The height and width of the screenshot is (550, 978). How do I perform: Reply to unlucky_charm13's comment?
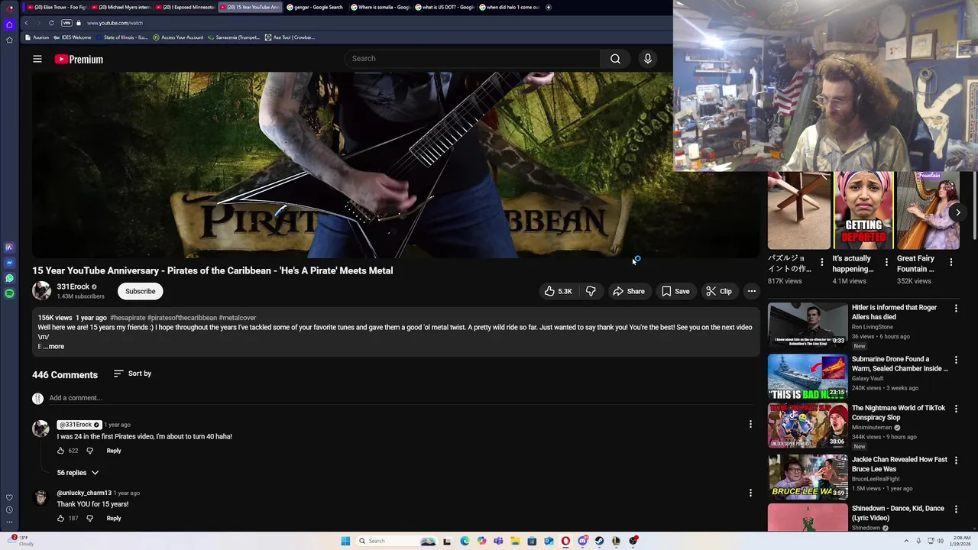pos(114,518)
